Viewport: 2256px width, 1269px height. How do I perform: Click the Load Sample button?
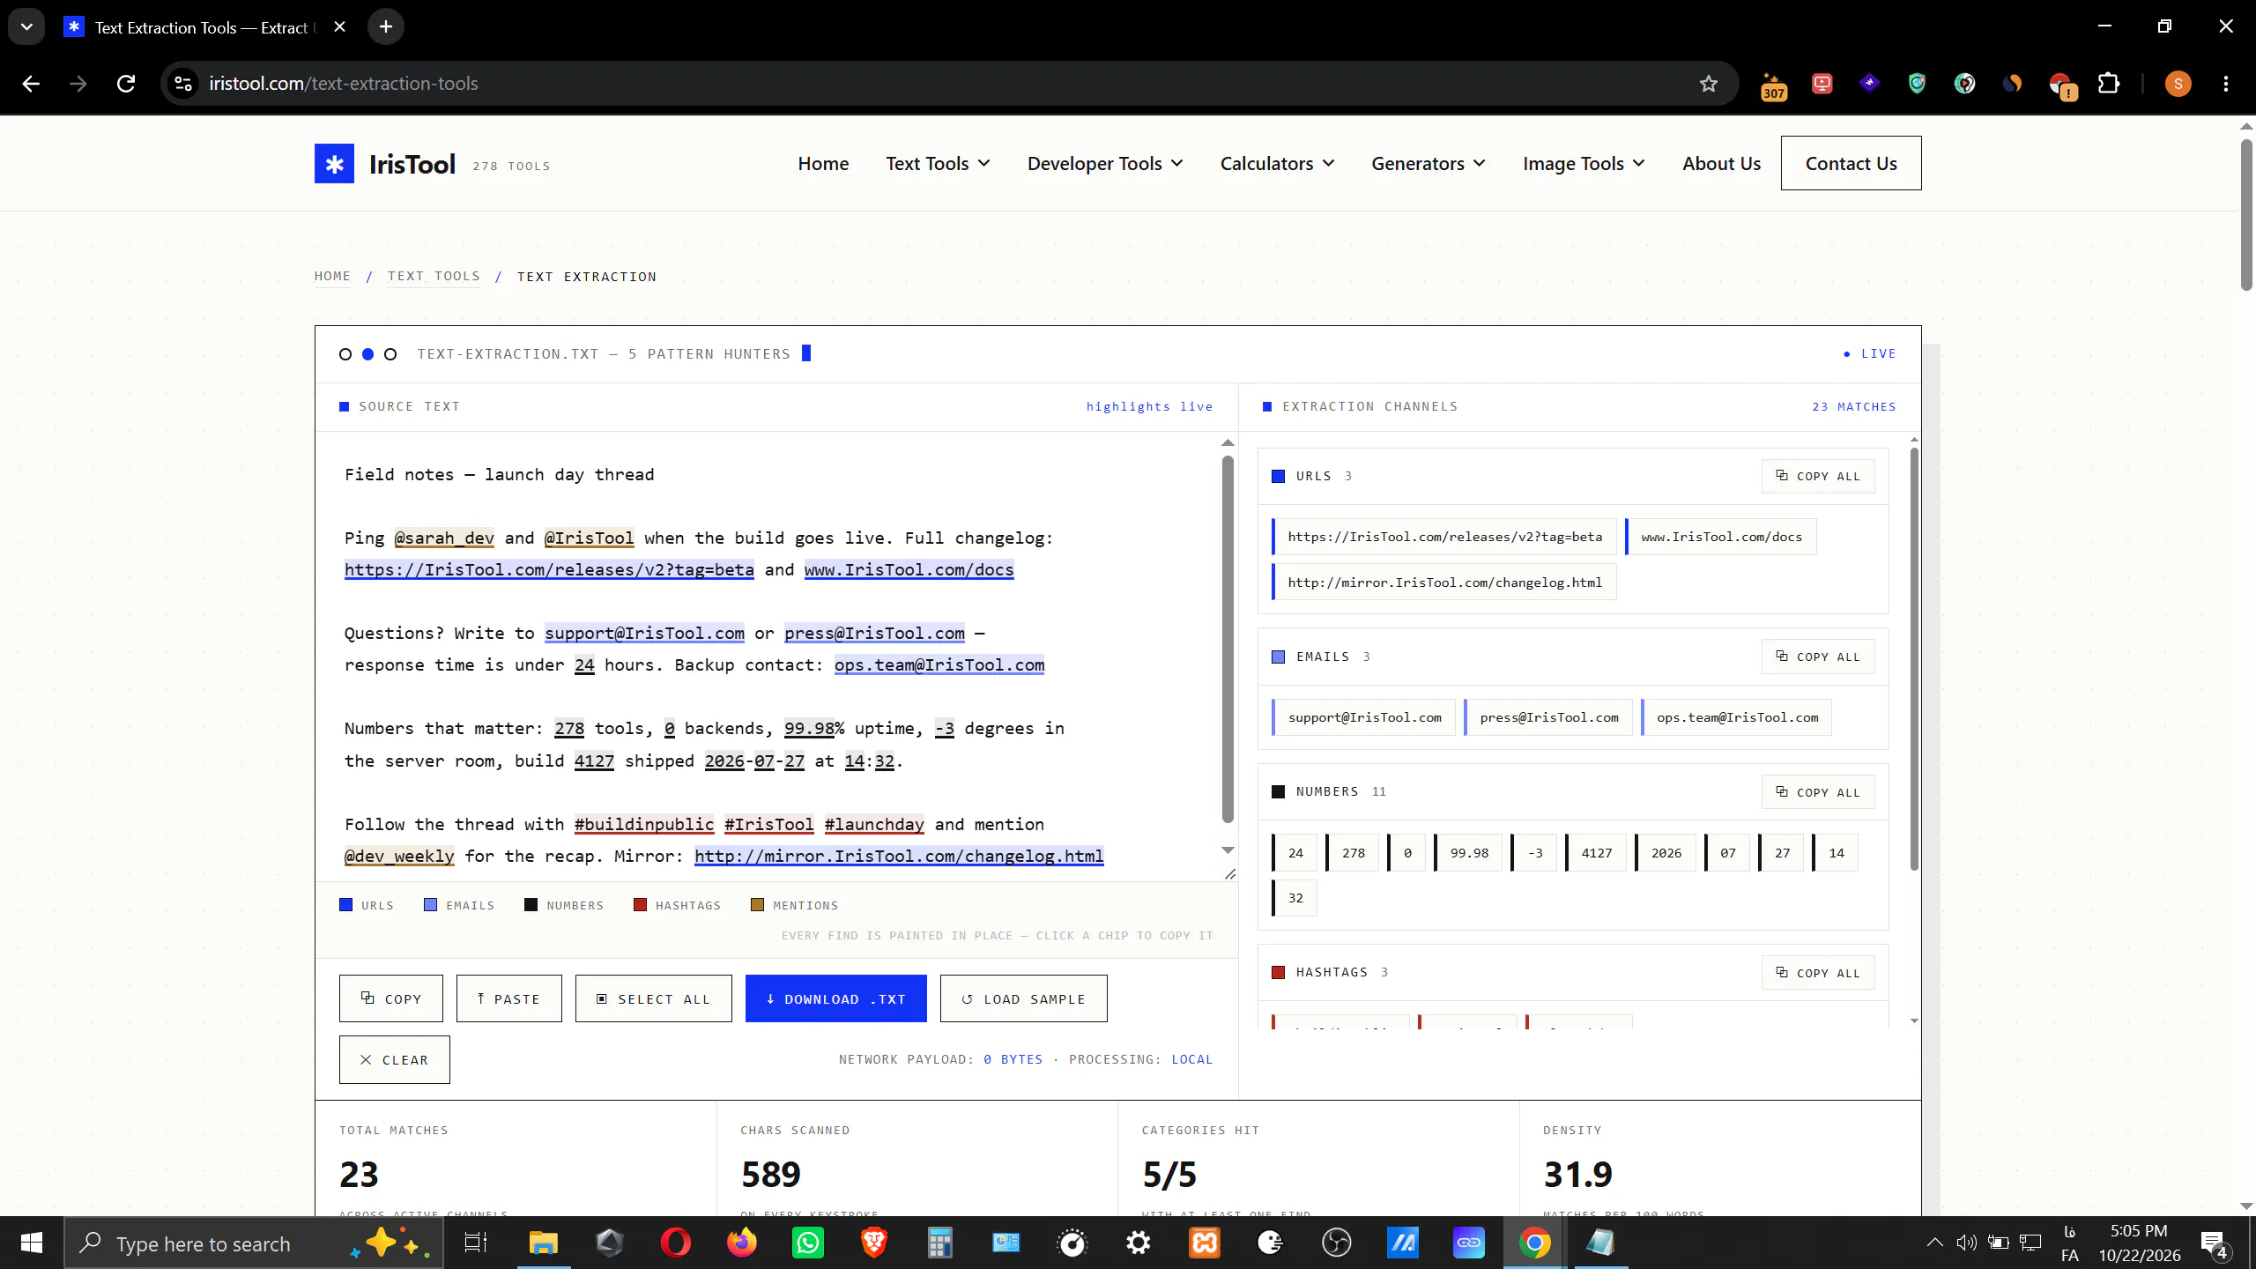click(x=1023, y=999)
